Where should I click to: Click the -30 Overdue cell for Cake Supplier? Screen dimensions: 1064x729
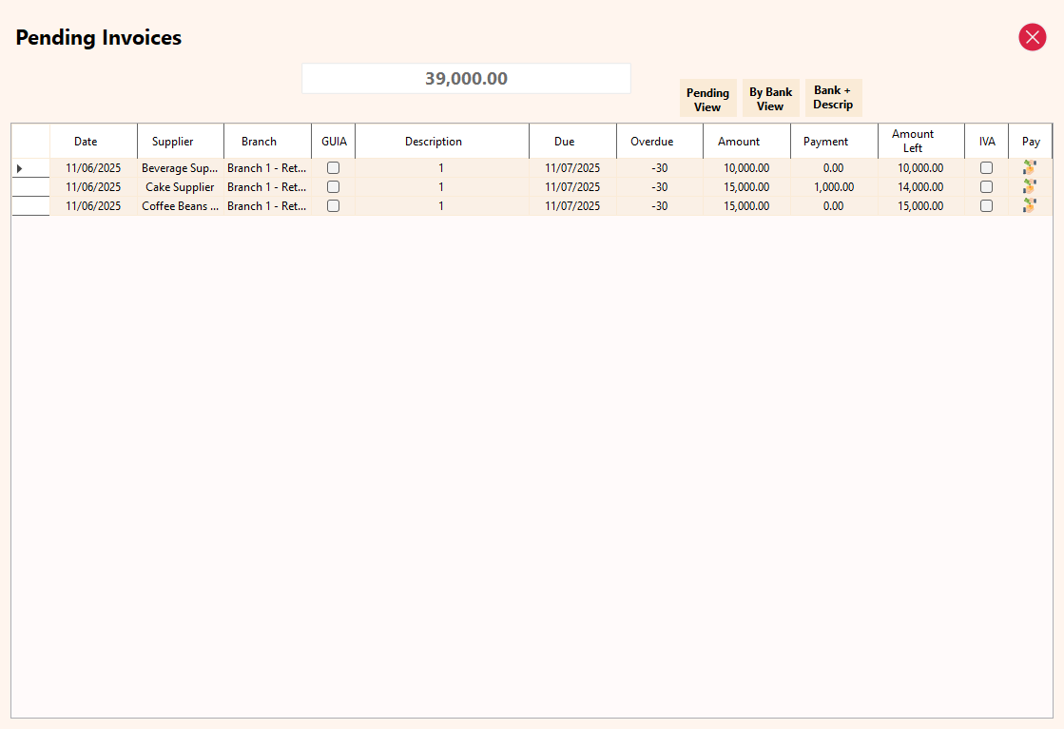[660, 187]
